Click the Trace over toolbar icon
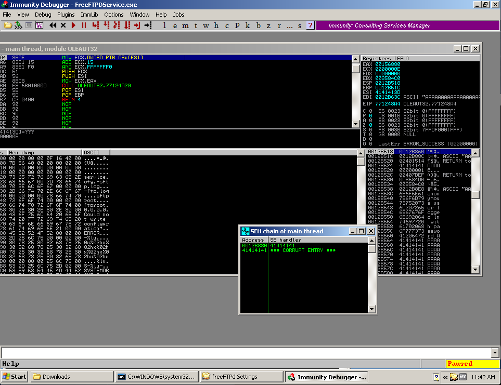The width and height of the screenshot is (501, 385). (x=127, y=25)
